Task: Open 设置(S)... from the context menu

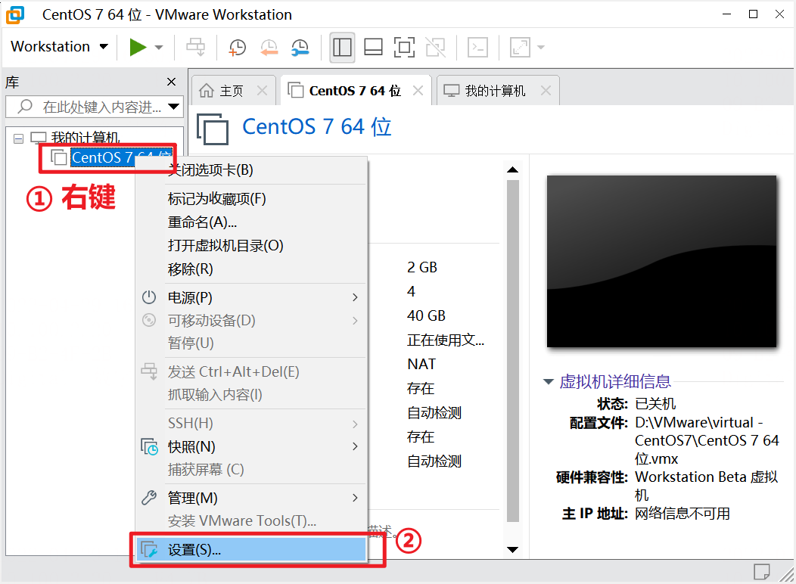Action: point(250,549)
